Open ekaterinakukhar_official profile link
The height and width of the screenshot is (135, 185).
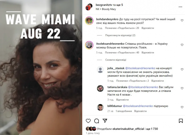[x=128, y=129]
